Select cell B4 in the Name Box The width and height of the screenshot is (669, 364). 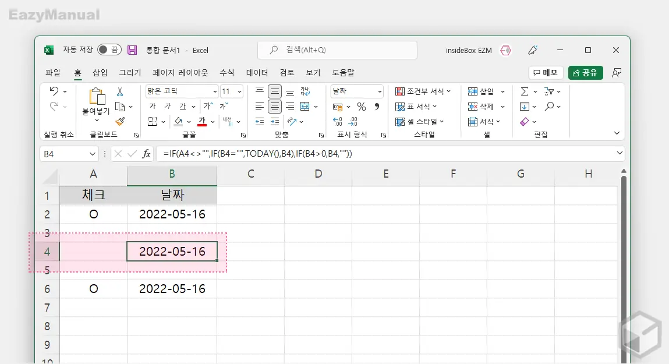point(64,153)
